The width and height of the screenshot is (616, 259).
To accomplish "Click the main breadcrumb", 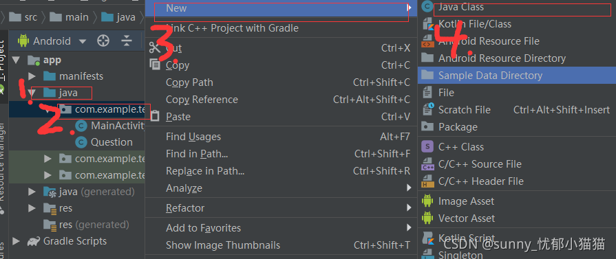I will tap(69, 17).
